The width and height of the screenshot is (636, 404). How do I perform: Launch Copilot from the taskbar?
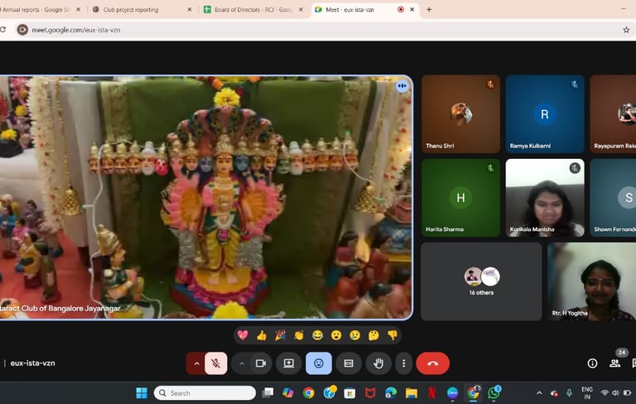288,392
